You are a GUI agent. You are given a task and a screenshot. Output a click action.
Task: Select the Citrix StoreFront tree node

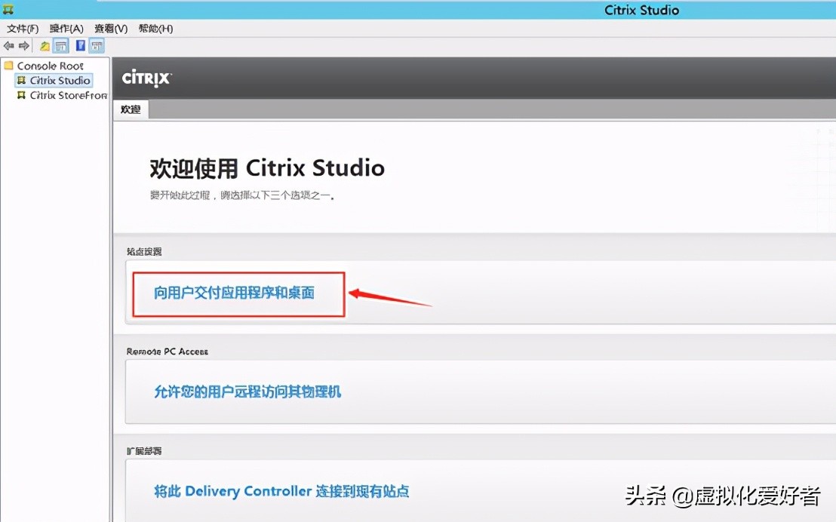tap(68, 96)
